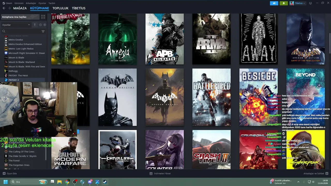Expand the Oyunlar filter dropdown
331x186 pixels.
coord(16,25)
